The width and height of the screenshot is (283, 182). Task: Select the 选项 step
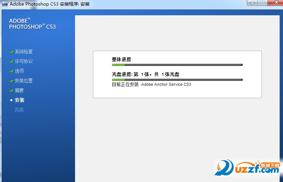pyautogui.click(x=19, y=71)
